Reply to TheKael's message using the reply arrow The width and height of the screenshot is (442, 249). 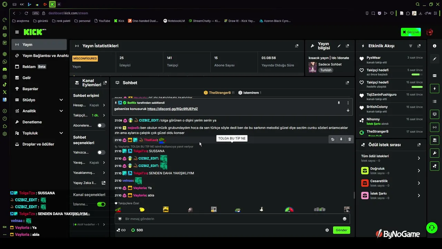click(333, 139)
